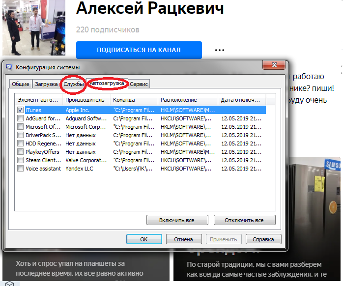Screen dimensions: 343x286
Task: Open help via Справка button
Action: pyautogui.click(x=263, y=239)
